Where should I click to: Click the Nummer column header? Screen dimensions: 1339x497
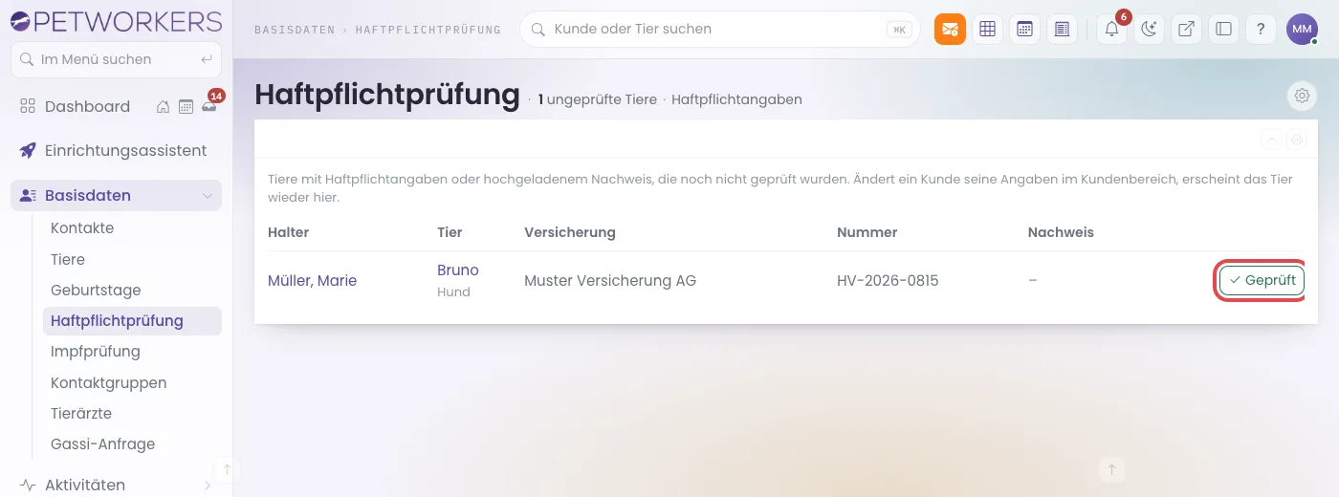click(x=867, y=232)
